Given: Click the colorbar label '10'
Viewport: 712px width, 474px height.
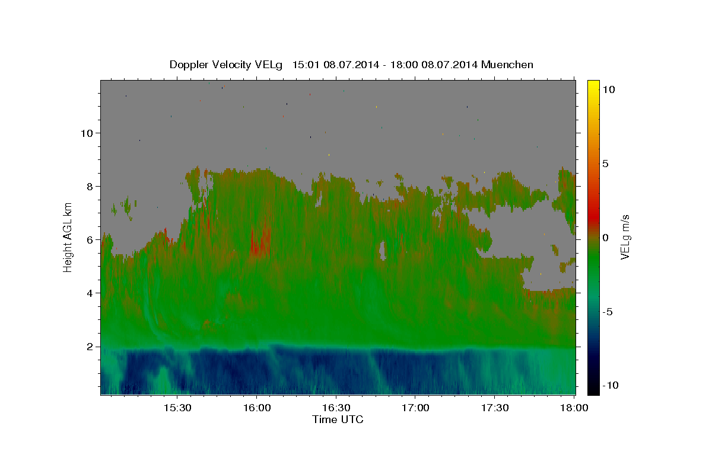Looking at the screenshot, I should pyautogui.click(x=608, y=89).
